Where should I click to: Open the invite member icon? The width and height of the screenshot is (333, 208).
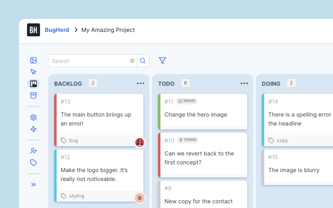click(34, 151)
